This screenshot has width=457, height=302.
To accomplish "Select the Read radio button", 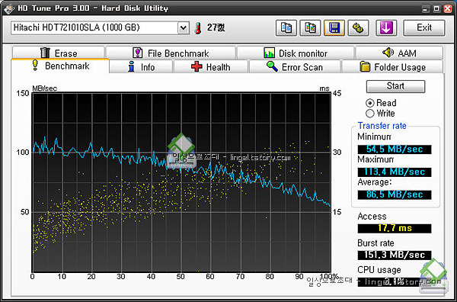I will (x=369, y=103).
